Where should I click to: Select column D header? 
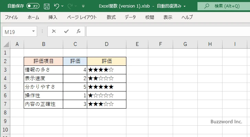106,44
